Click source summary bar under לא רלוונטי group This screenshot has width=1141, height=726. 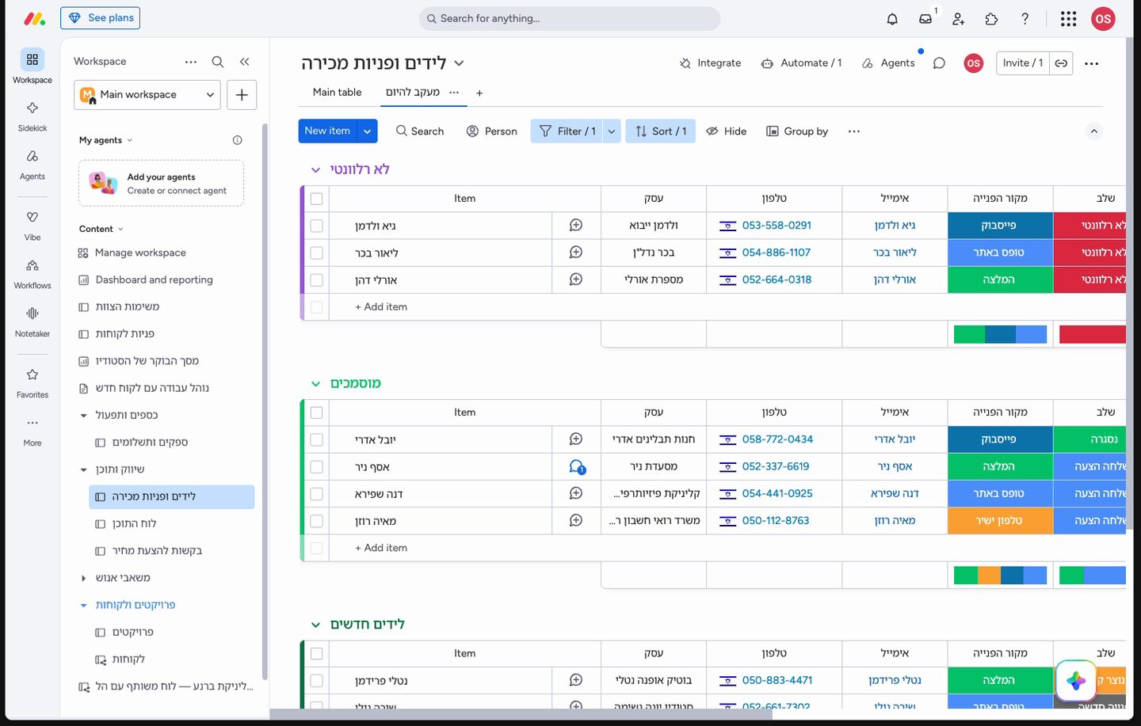pyautogui.click(x=1000, y=334)
